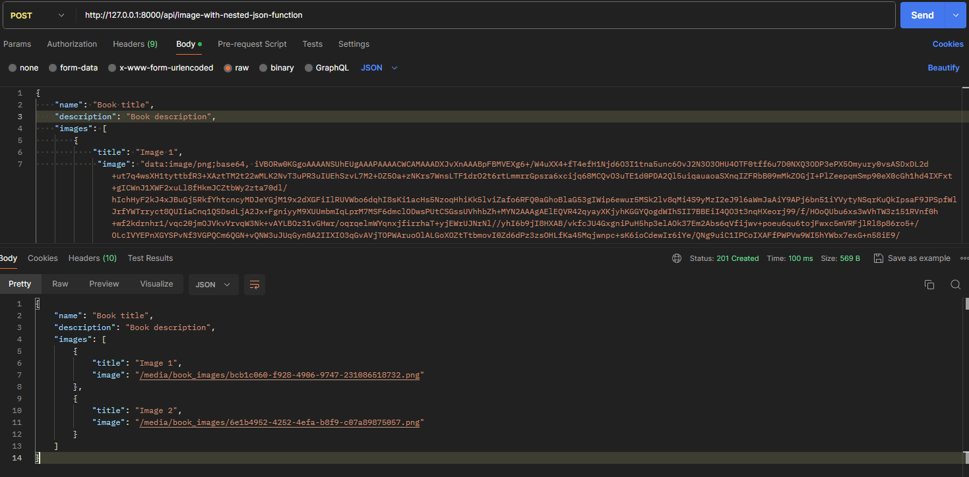Switch to the Params tab
This screenshot has height=477, width=969.
(x=17, y=44)
